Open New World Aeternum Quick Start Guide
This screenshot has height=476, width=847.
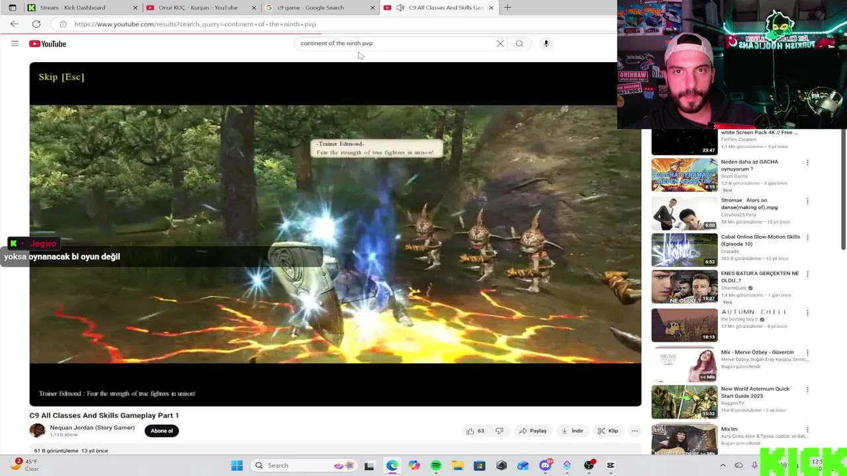click(x=684, y=402)
